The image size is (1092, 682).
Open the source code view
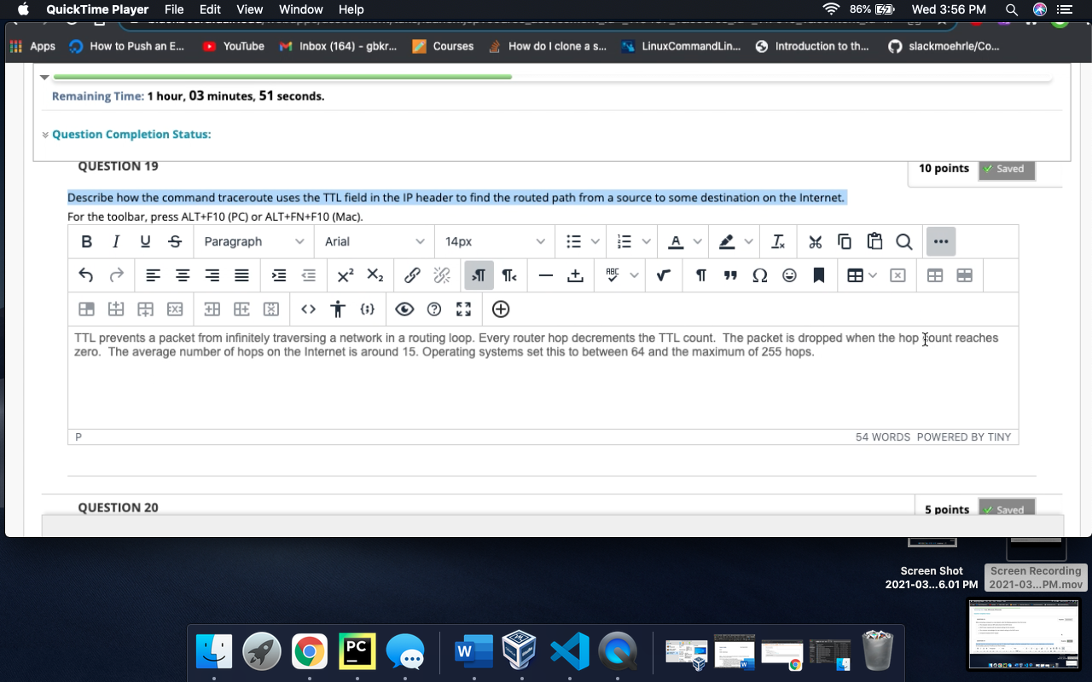(x=308, y=309)
